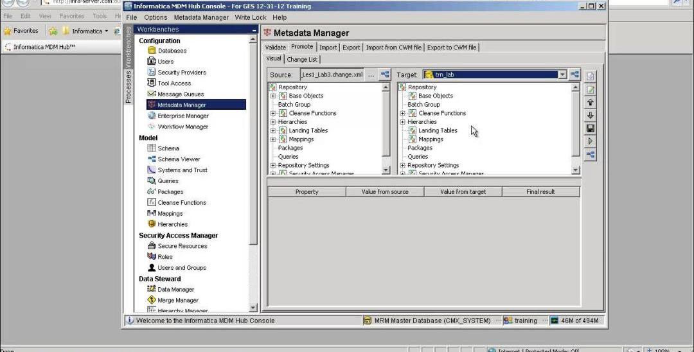The height and width of the screenshot is (352, 694).
Task: Click the Final result column header
Action: 540,191
